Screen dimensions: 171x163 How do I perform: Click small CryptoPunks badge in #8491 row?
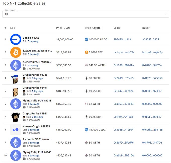click(x=24, y=91)
